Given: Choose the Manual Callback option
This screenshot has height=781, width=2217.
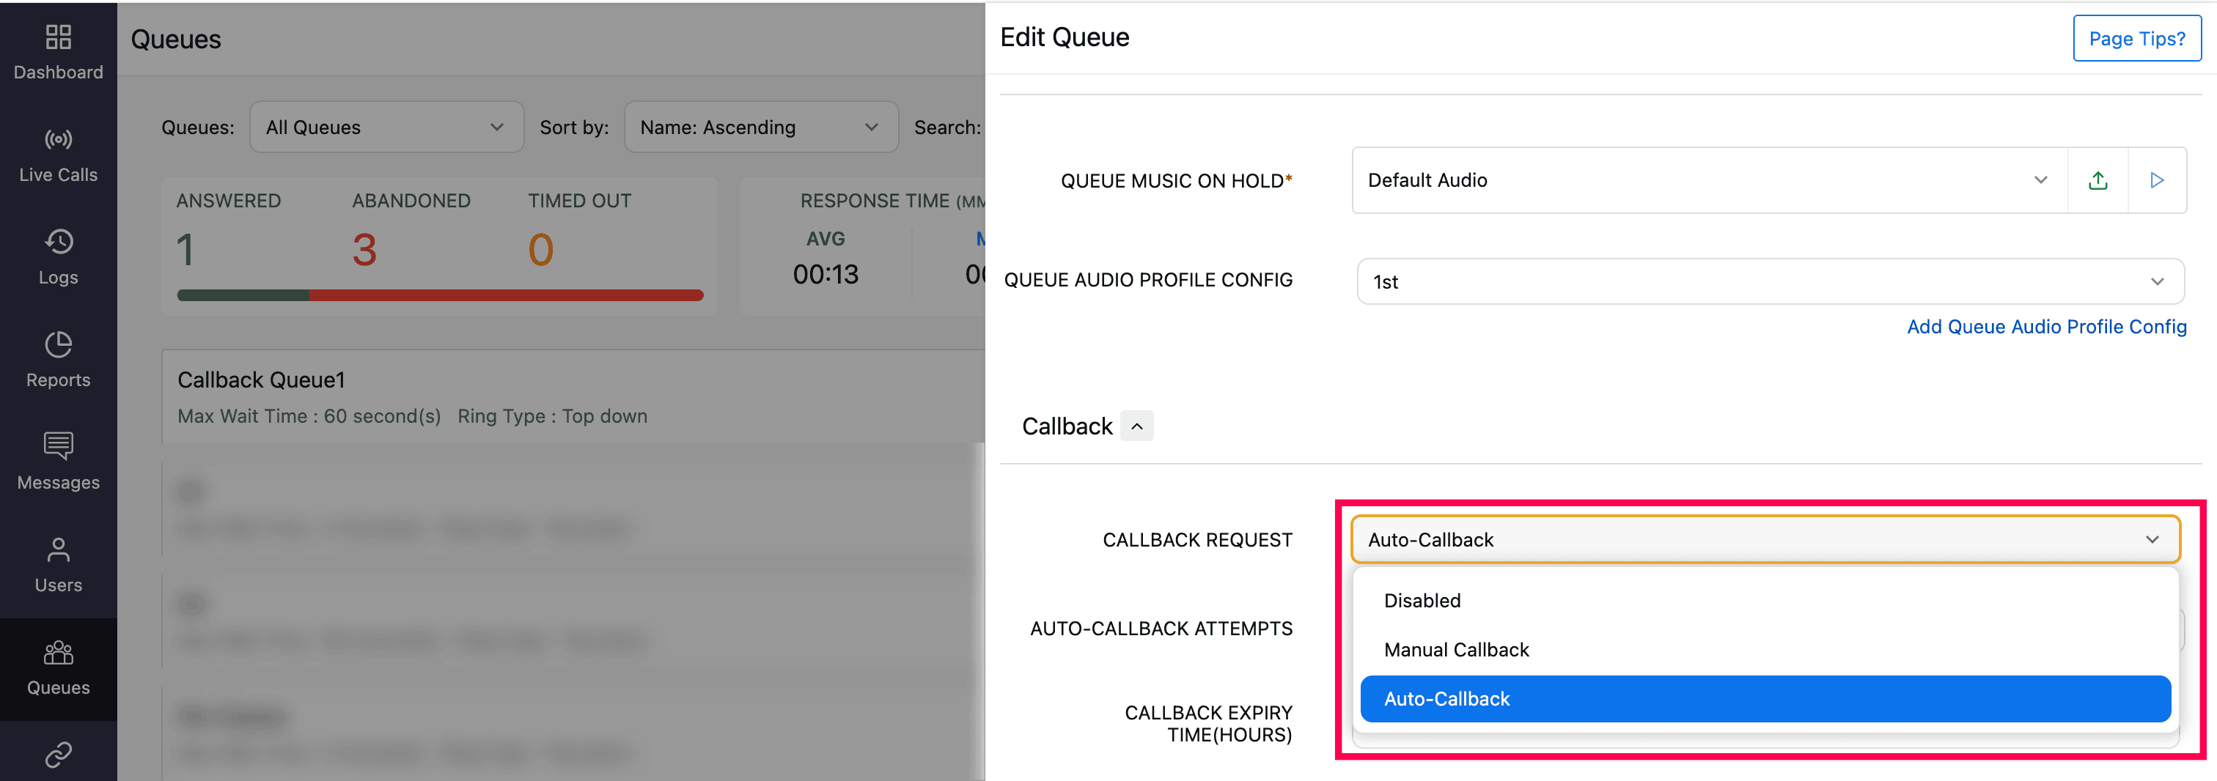Looking at the screenshot, I should [x=1456, y=651].
